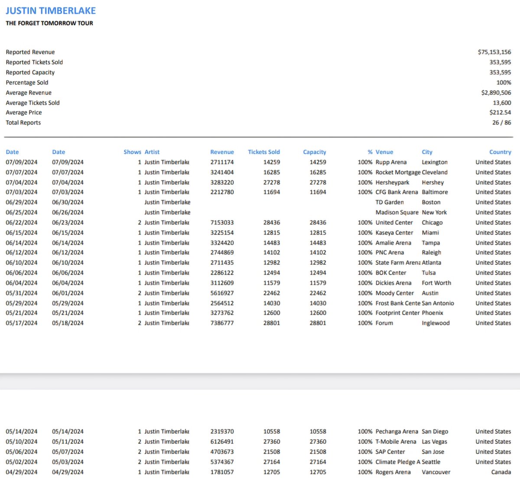Click the Moody Center venue cell
This screenshot has width=520, height=483.
click(x=394, y=293)
